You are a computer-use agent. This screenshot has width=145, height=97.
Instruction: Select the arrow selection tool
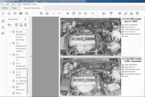pyautogui.click(x=68, y=14)
